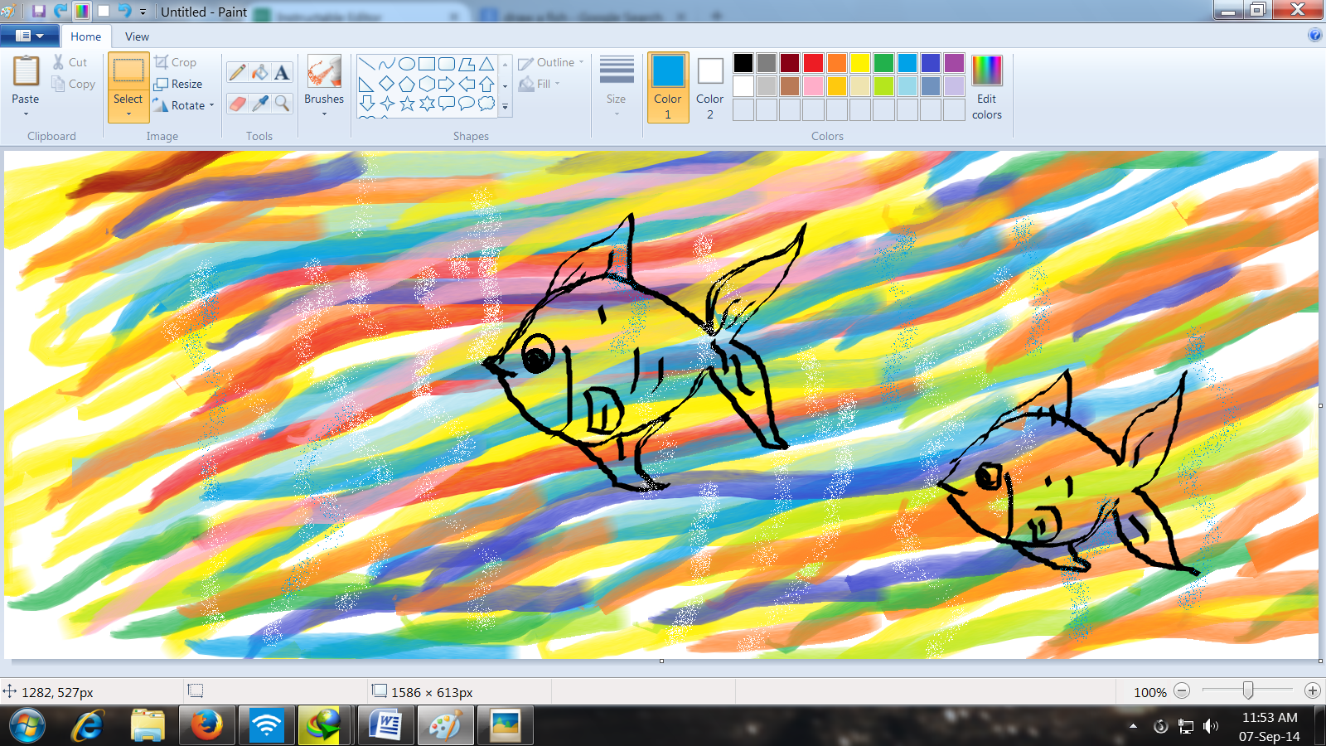Select the Down arrow shape
The image size is (1326, 746).
[x=367, y=104]
